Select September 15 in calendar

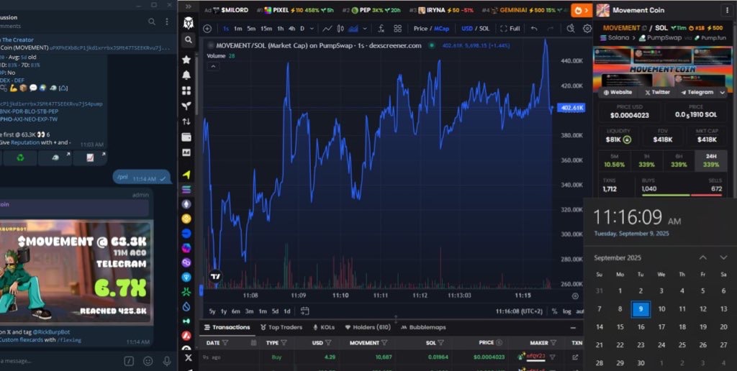click(x=620, y=327)
